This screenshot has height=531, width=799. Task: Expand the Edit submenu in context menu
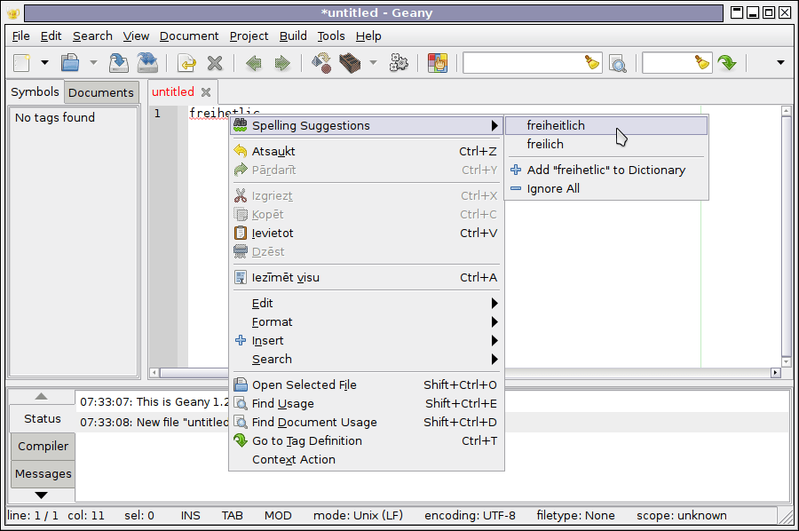367,303
